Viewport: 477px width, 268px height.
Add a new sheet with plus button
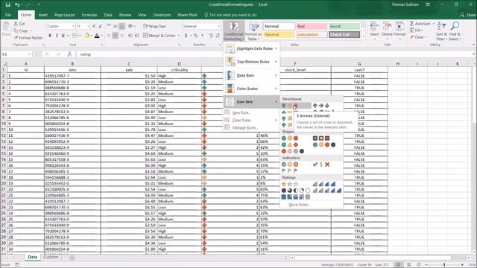click(72, 258)
